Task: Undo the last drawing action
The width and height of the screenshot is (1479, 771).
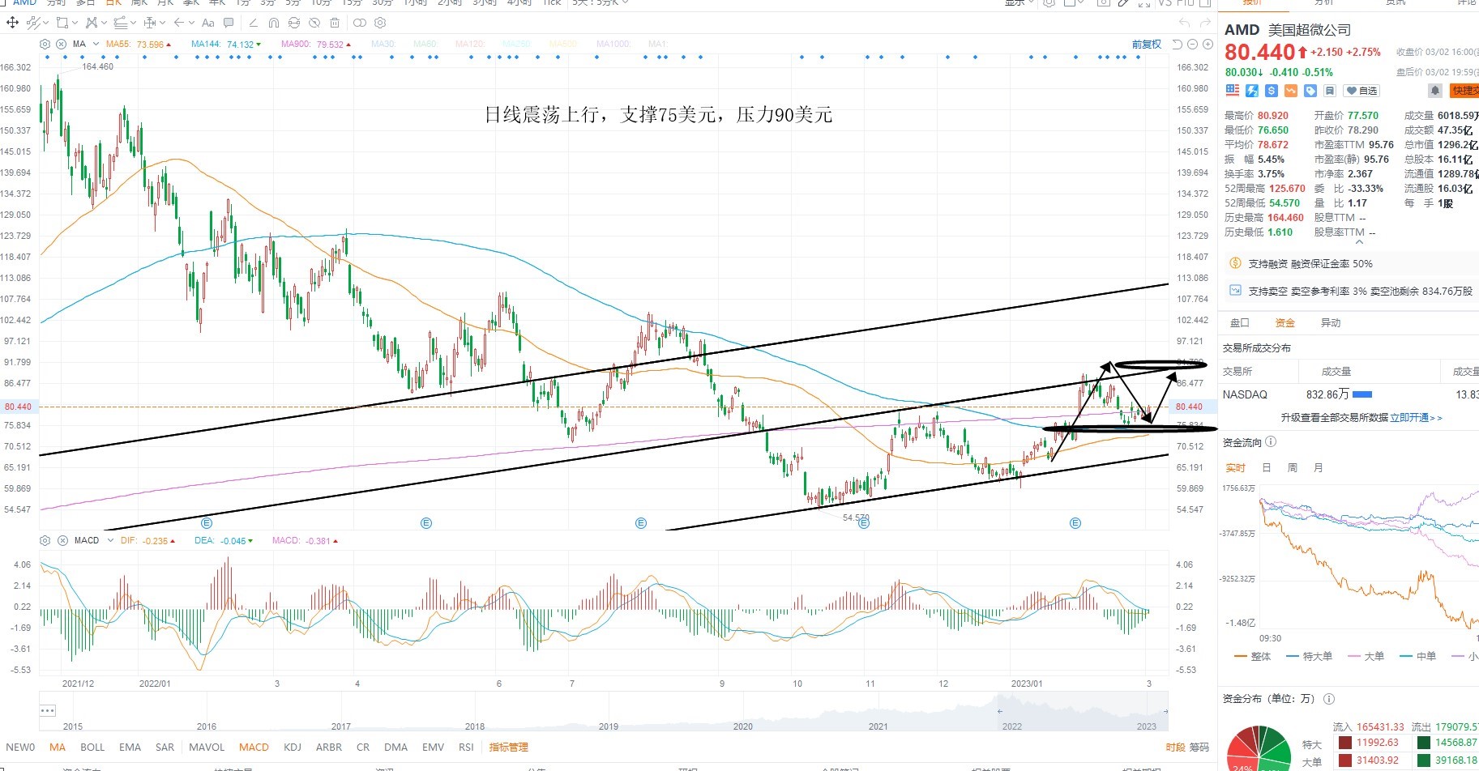Action: [1184, 23]
